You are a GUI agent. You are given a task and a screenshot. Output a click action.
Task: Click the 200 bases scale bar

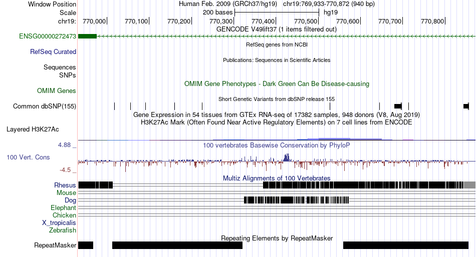[277, 12]
